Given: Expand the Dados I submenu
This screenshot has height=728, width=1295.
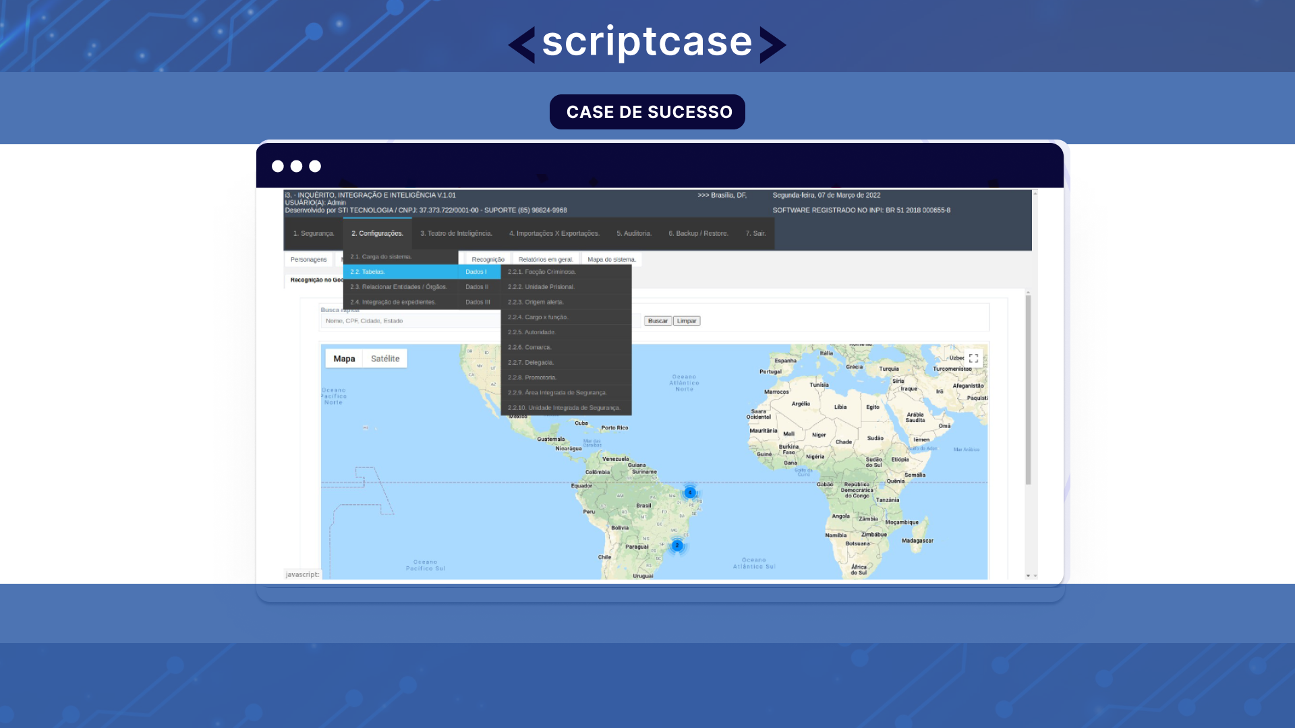Looking at the screenshot, I should tap(480, 272).
